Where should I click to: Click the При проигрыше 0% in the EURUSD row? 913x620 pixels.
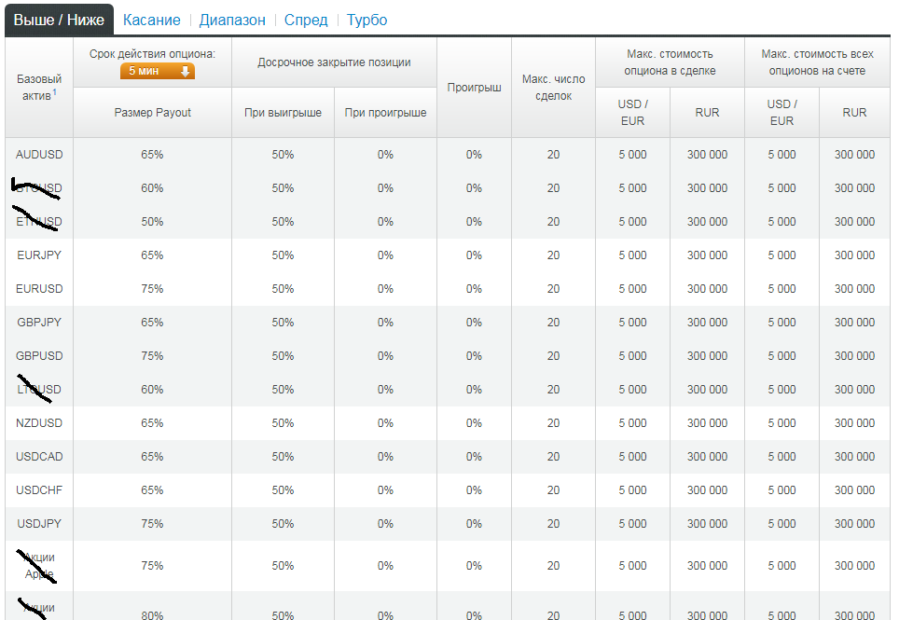click(x=385, y=289)
